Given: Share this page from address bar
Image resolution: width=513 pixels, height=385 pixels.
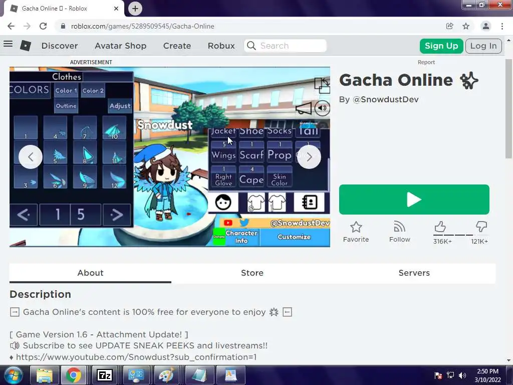Looking at the screenshot, I should tap(449, 26).
